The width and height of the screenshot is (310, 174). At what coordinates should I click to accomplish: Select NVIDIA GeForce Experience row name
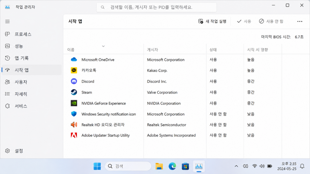[104, 103]
